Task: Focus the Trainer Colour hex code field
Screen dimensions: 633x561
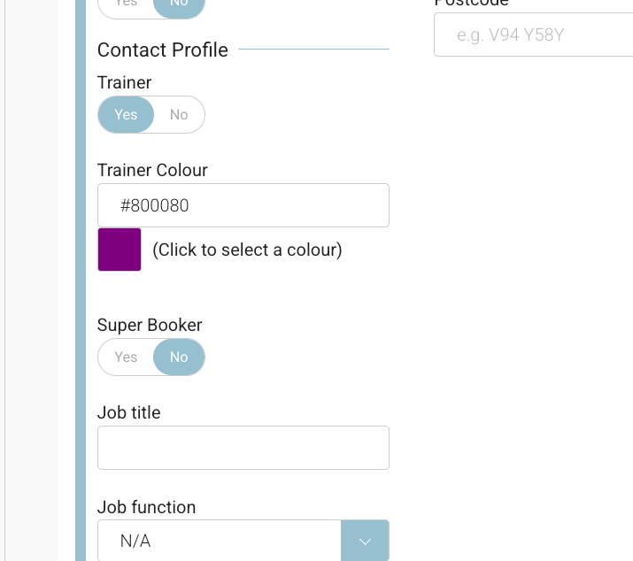Action: 243,205
